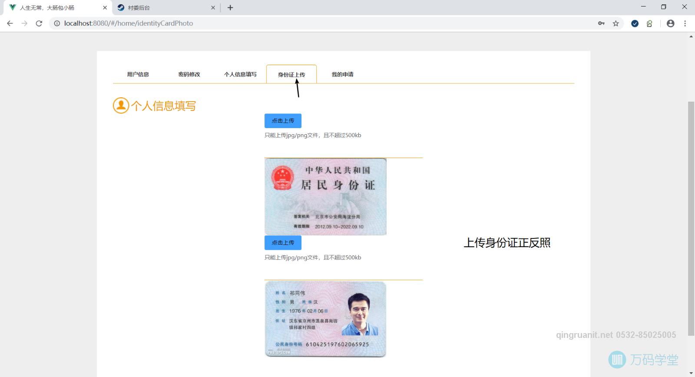
Task: Switch to the 村委后台 browser tab
Action: 166,7
